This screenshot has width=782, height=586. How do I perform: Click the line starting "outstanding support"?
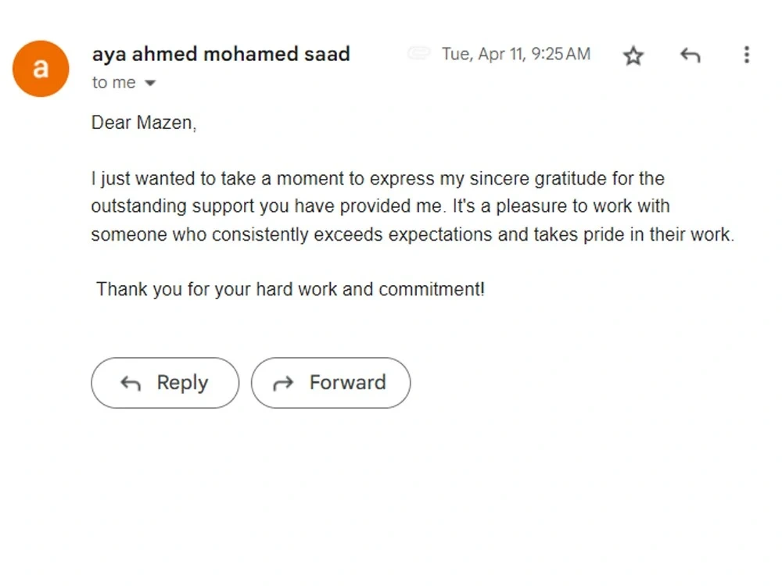(x=381, y=205)
